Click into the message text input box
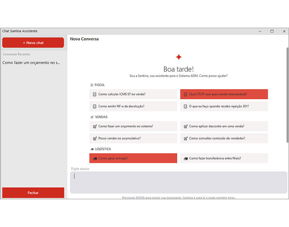Viewport: 289px width, 227px height. click(x=178, y=182)
